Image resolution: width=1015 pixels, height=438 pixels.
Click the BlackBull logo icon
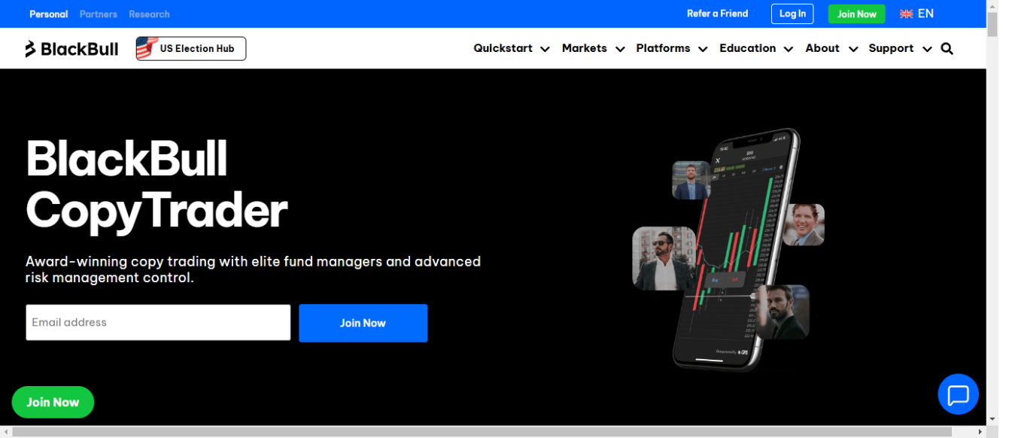coord(29,48)
